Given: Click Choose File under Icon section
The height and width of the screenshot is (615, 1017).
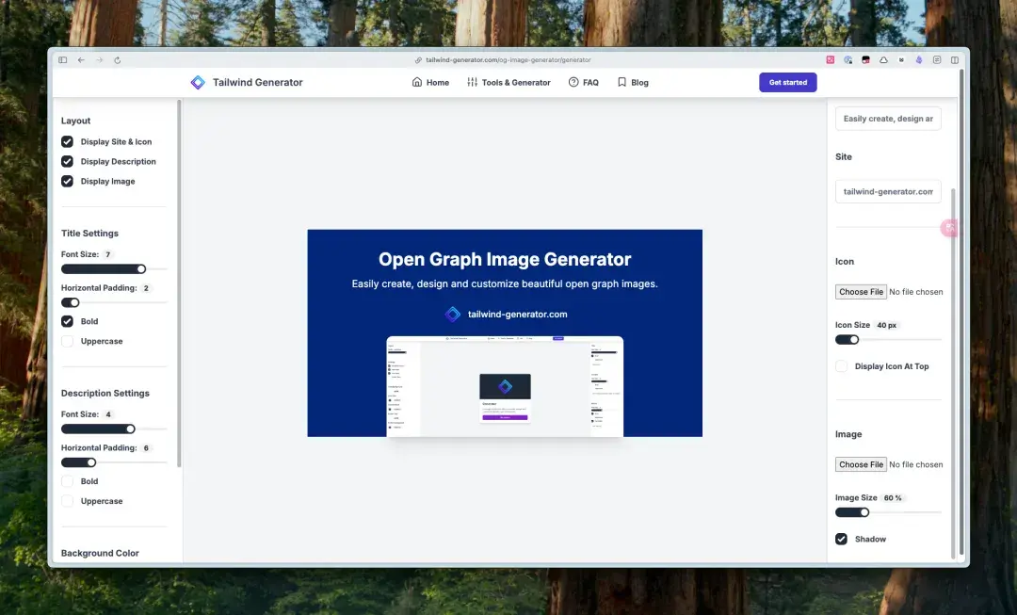Looking at the screenshot, I should coord(861,292).
